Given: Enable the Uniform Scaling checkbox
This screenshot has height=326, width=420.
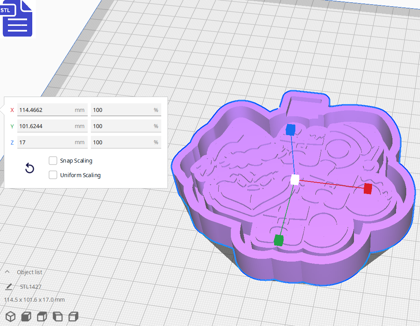Looking at the screenshot, I should [x=53, y=175].
